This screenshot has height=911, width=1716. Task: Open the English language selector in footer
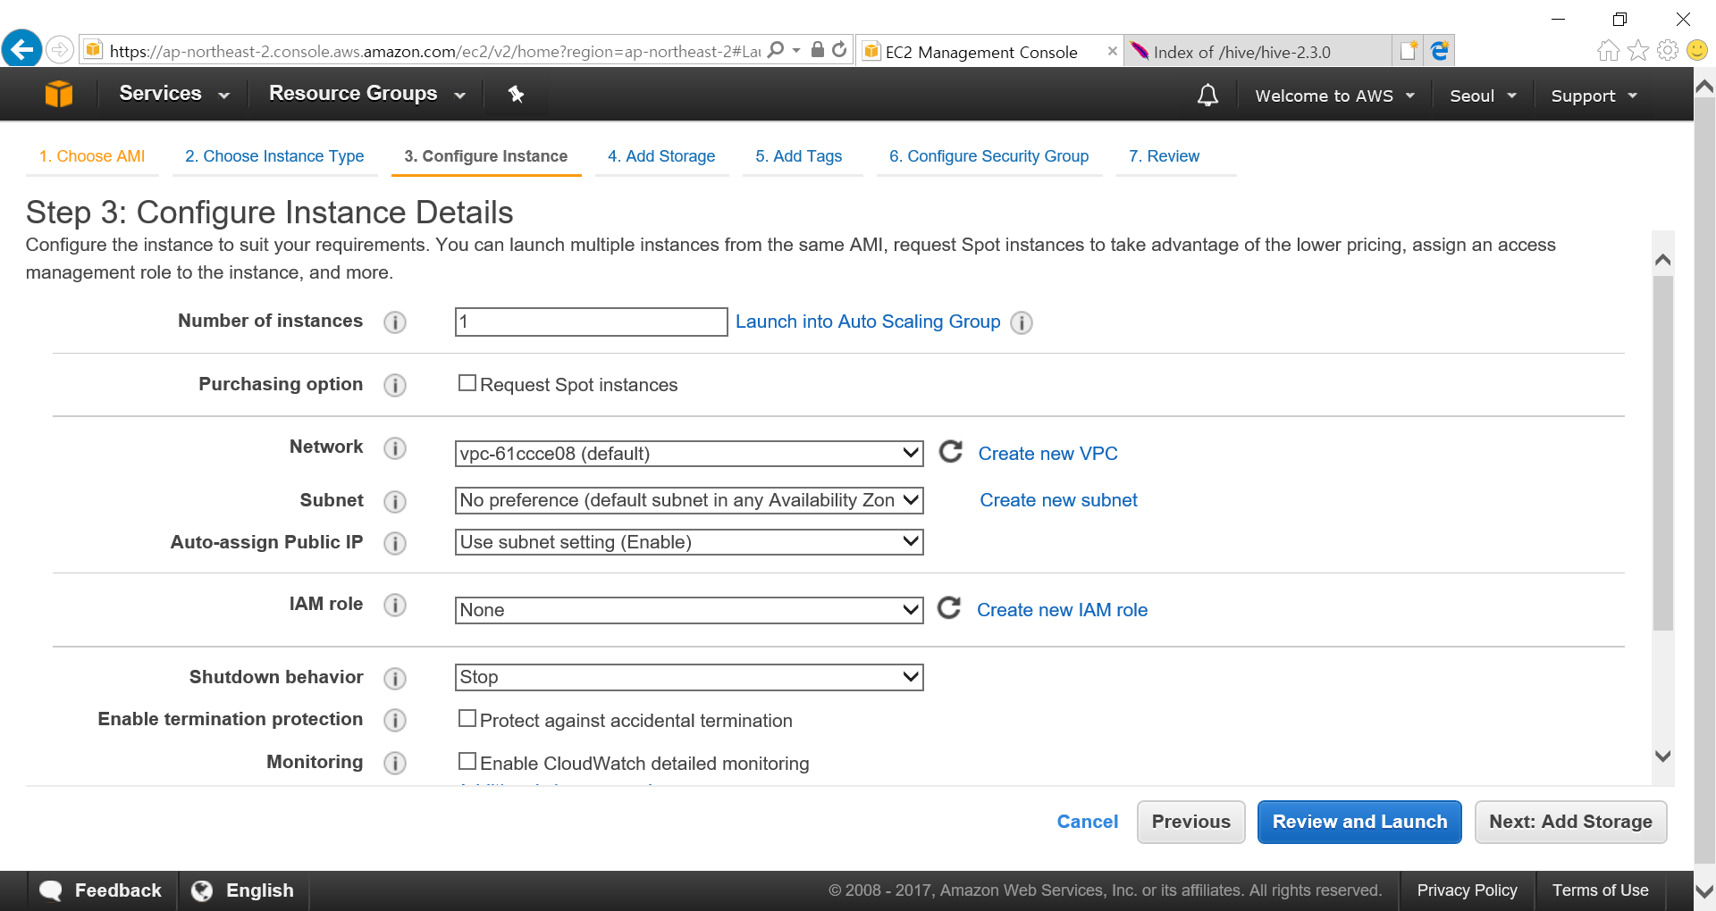[243, 890]
